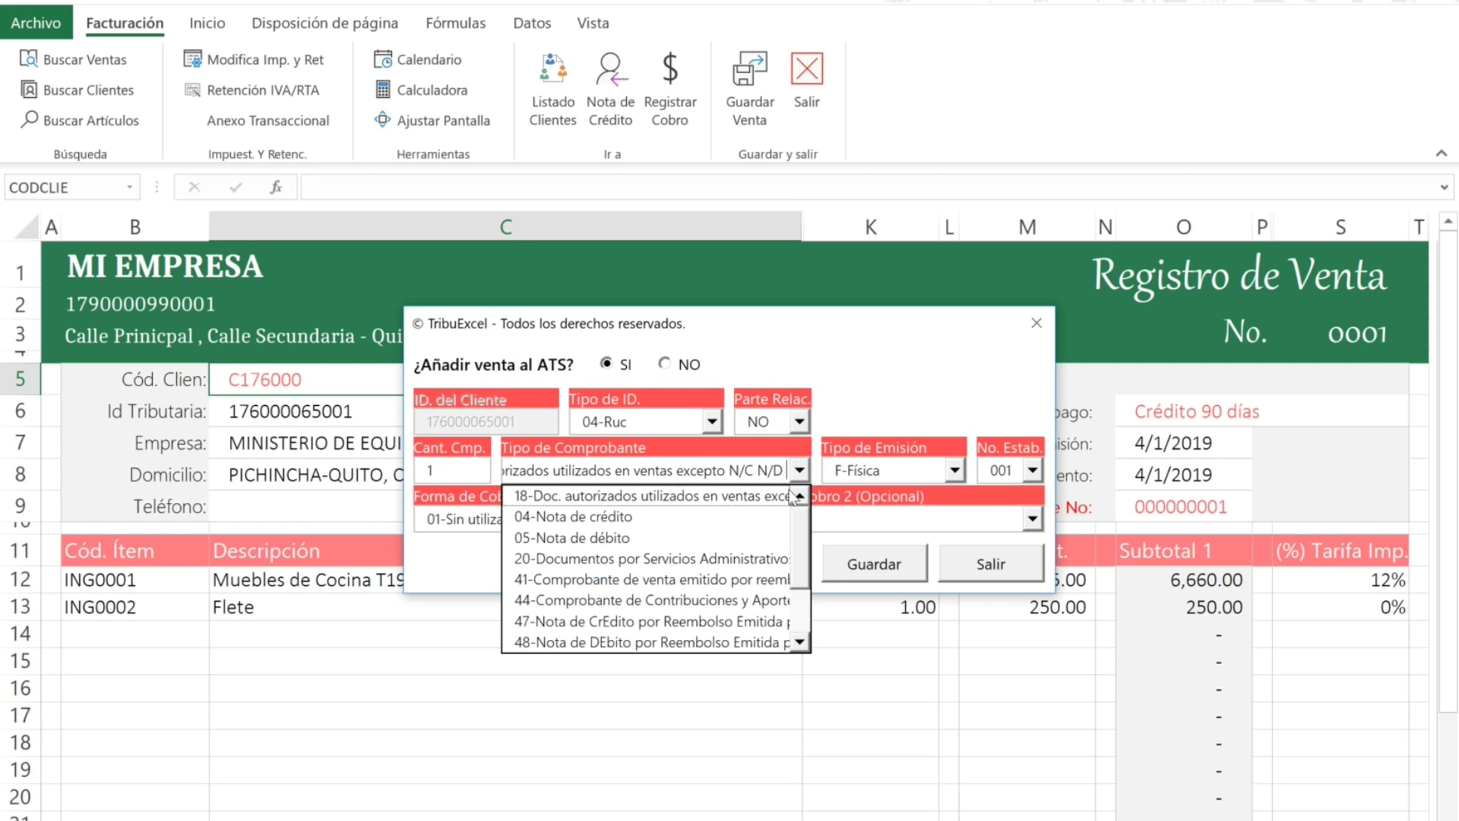Open the Parte Relac. dropdown
This screenshot has width=1459, height=821.
[799, 421]
